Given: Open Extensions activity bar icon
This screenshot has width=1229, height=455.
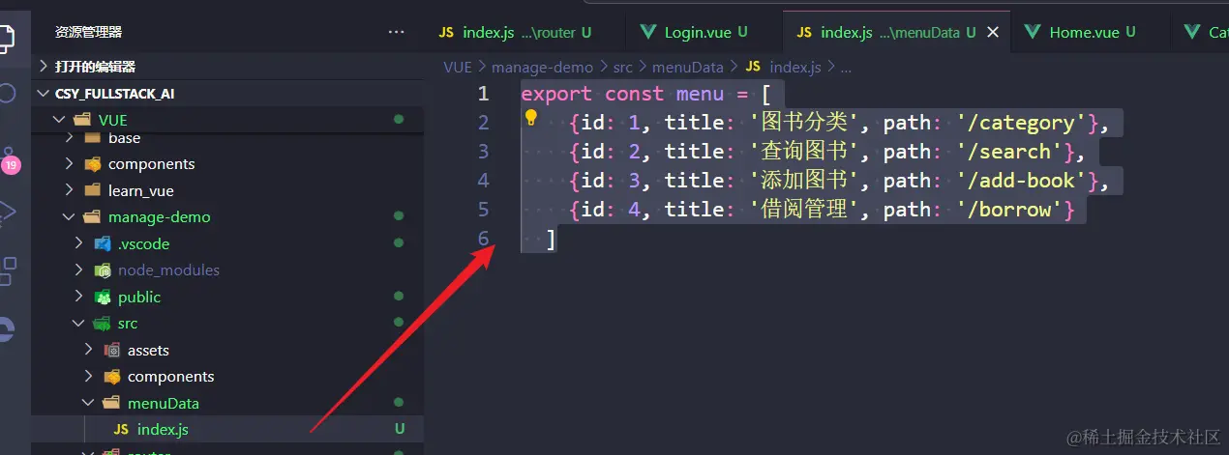Looking at the screenshot, I should click(x=6, y=270).
